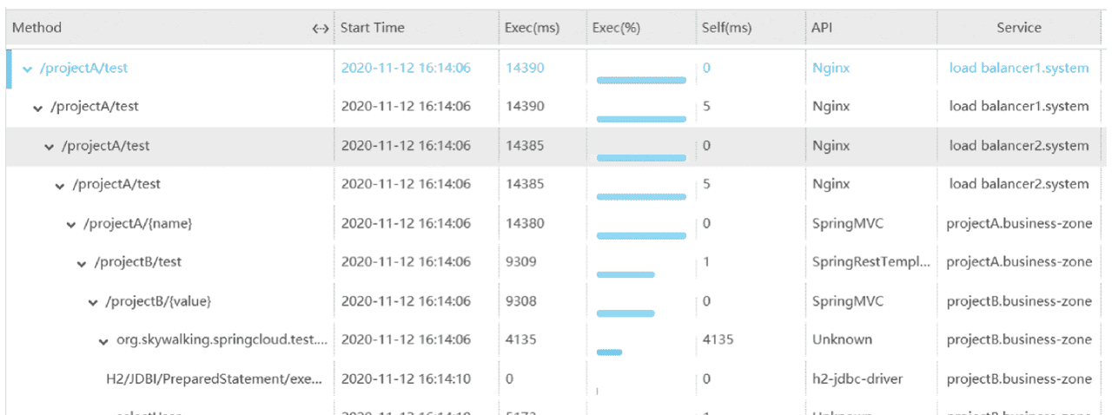Click the /projectB/test row's execution percent bar
The height and width of the screenshot is (415, 1112).
tap(625, 274)
